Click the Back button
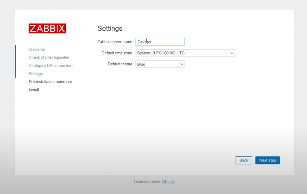Viewport: 307px width, 194px height. (x=244, y=160)
